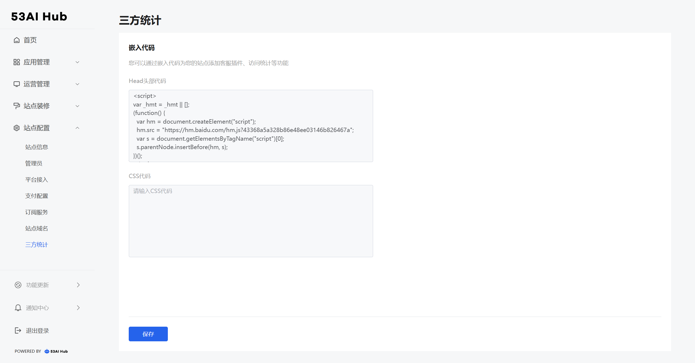Image resolution: width=695 pixels, height=363 pixels.
Task: Click the 通知中心 bell icon
Action: pyautogui.click(x=18, y=308)
